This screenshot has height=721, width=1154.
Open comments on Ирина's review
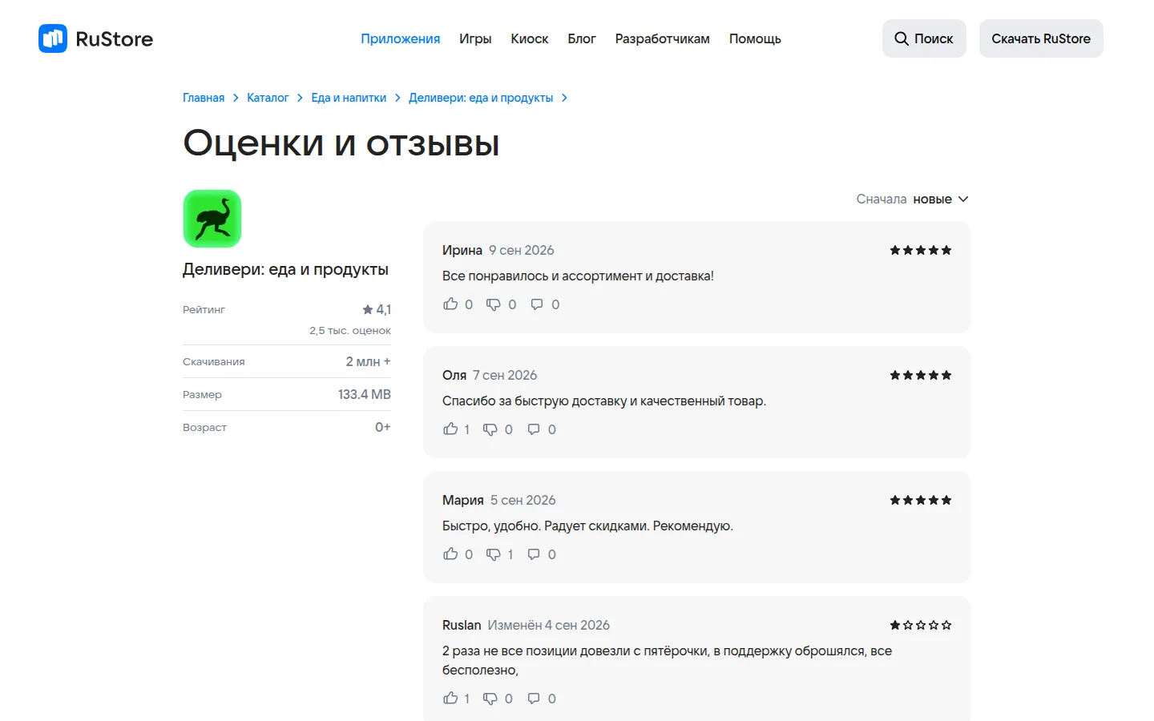pyautogui.click(x=537, y=304)
